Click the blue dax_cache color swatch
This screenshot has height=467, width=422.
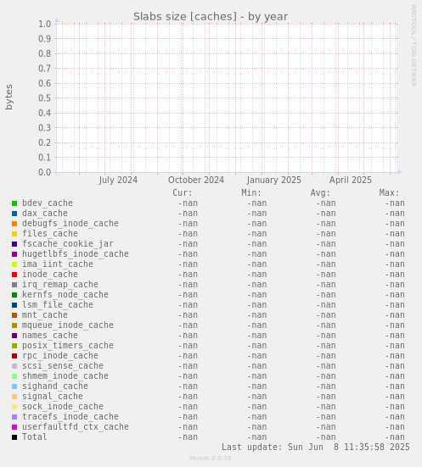[14, 214]
